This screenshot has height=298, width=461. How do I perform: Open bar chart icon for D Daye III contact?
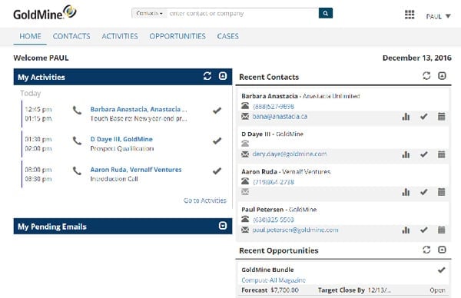pos(406,154)
